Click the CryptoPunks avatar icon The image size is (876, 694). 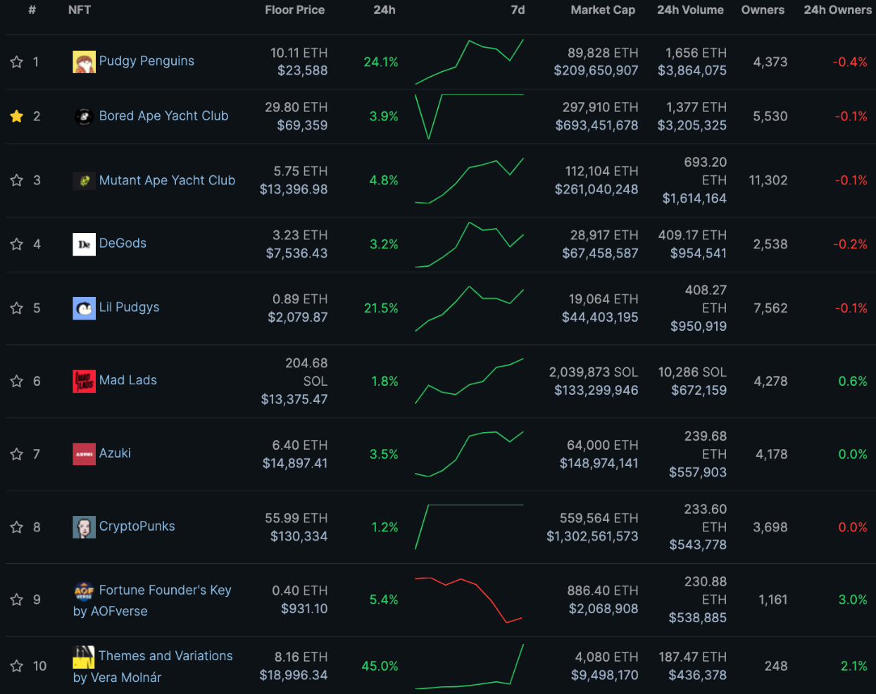[84, 527]
